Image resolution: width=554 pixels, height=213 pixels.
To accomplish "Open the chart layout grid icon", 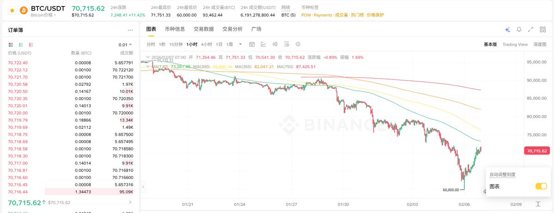I will 542,29.
